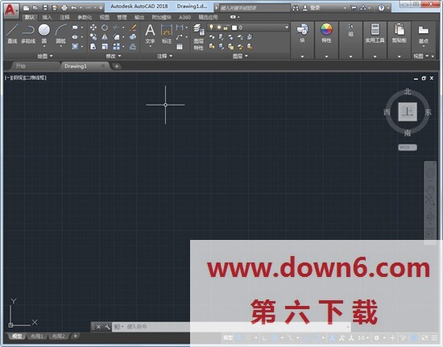Image resolution: width=443 pixels, height=347 pixels.
Task: Switch to the 管理 (Manage) ribbon tab
Action: pos(122,17)
